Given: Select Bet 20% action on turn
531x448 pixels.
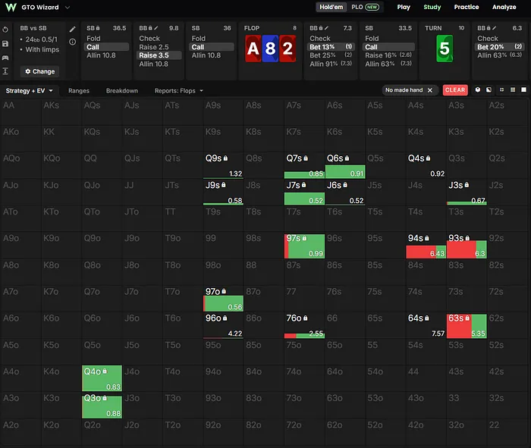Looking at the screenshot, I should [x=499, y=47].
